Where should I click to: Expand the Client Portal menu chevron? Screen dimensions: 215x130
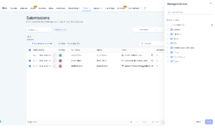coord(79,8)
